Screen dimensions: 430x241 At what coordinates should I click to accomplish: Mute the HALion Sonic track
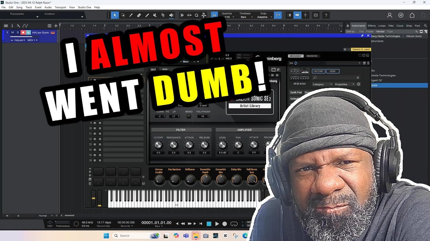(x=12, y=32)
